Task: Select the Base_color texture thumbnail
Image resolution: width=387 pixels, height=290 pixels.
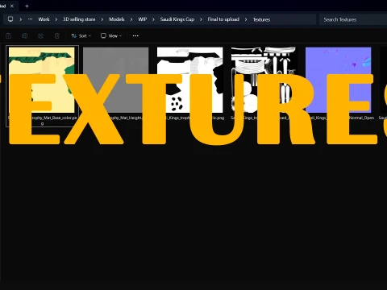Action: pos(42,80)
